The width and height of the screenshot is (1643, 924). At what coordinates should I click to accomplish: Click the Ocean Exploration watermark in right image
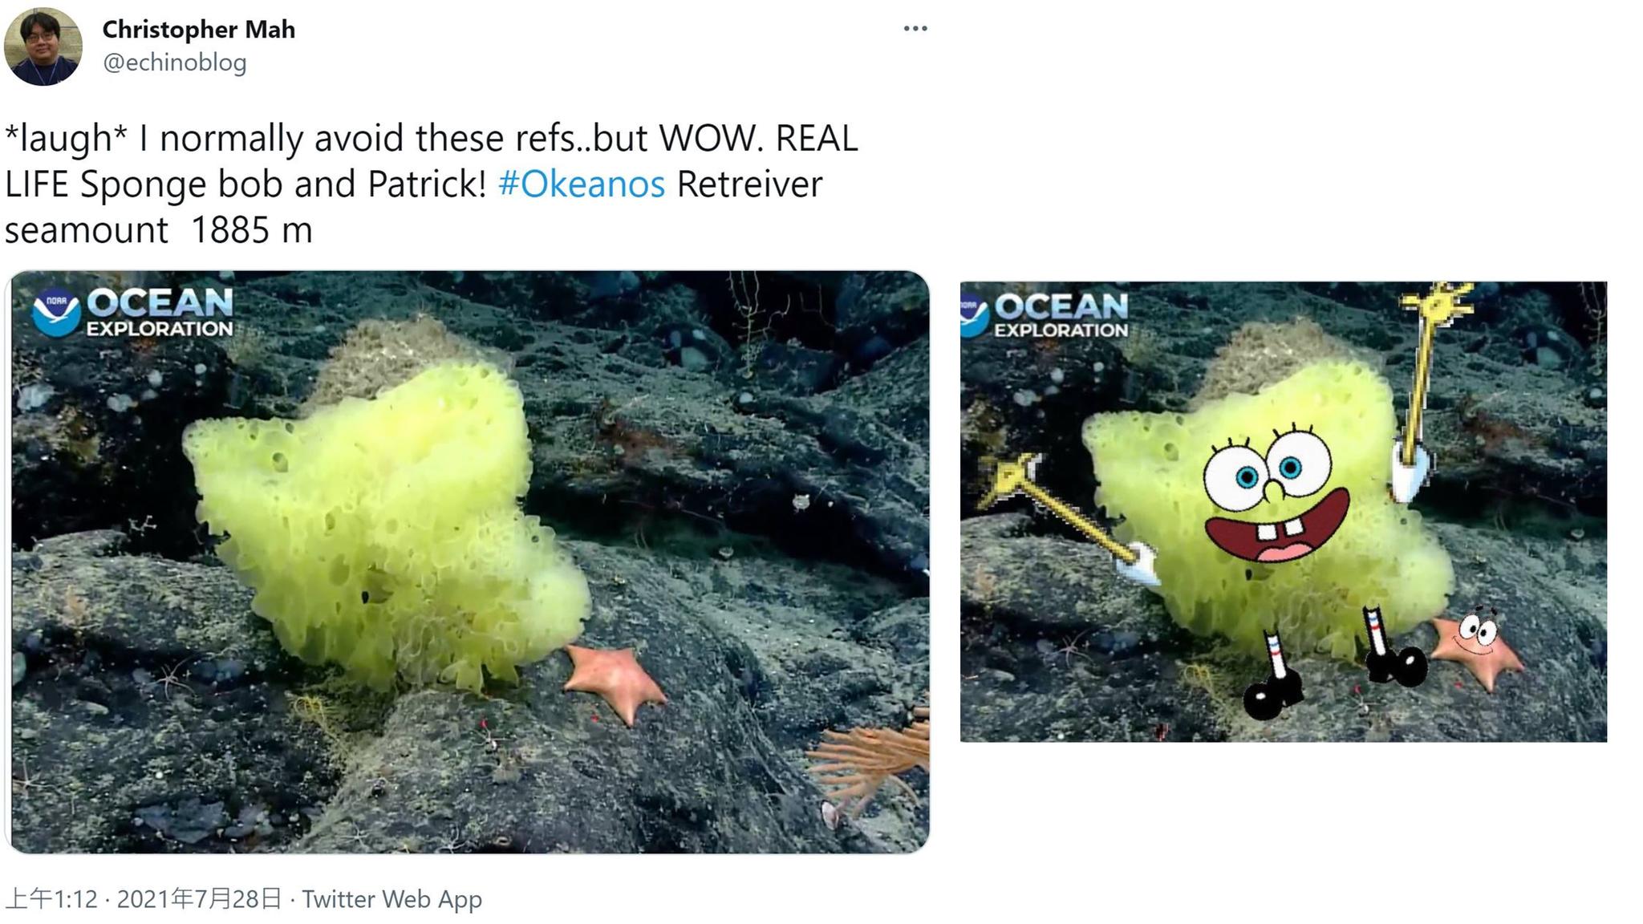[x=1061, y=314]
